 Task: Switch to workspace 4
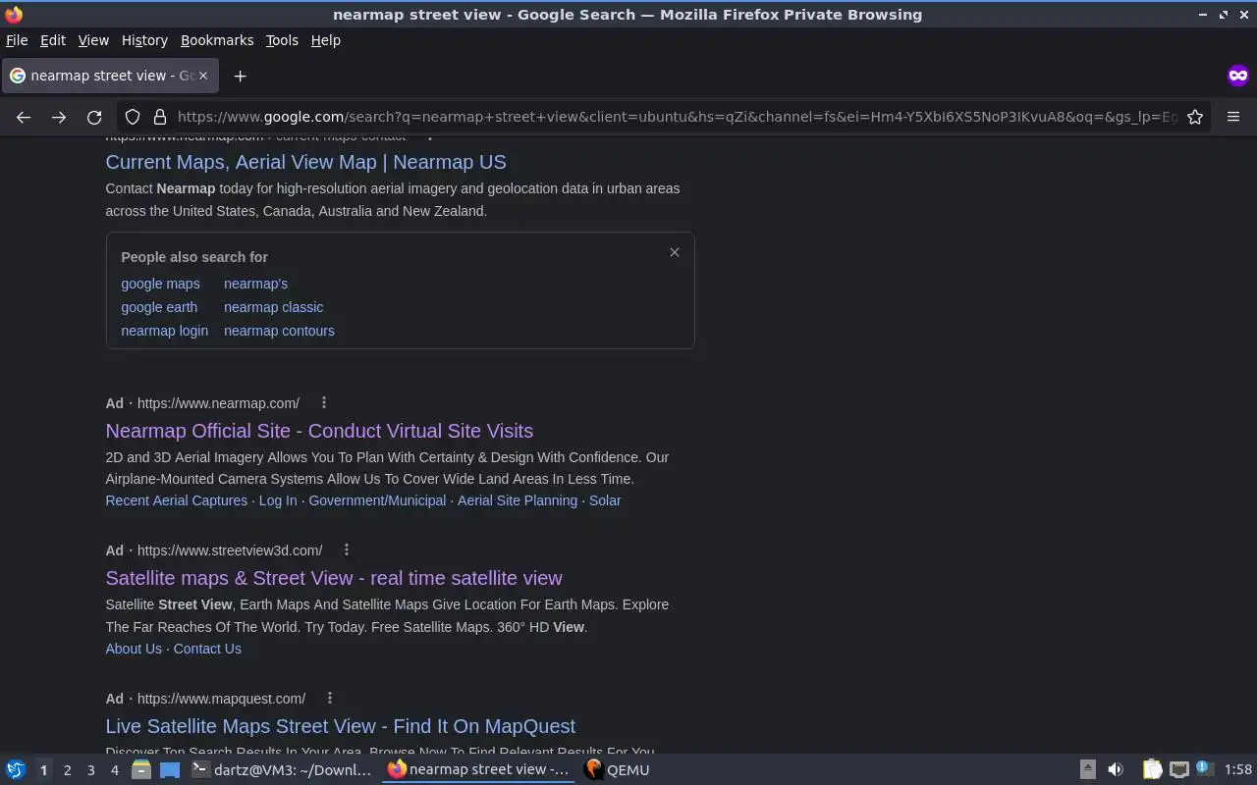(x=114, y=770)
